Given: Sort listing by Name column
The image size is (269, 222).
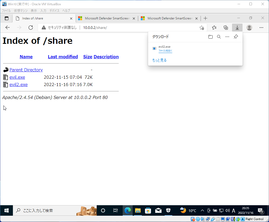Looking at the screenshot, I should point(26,57).
